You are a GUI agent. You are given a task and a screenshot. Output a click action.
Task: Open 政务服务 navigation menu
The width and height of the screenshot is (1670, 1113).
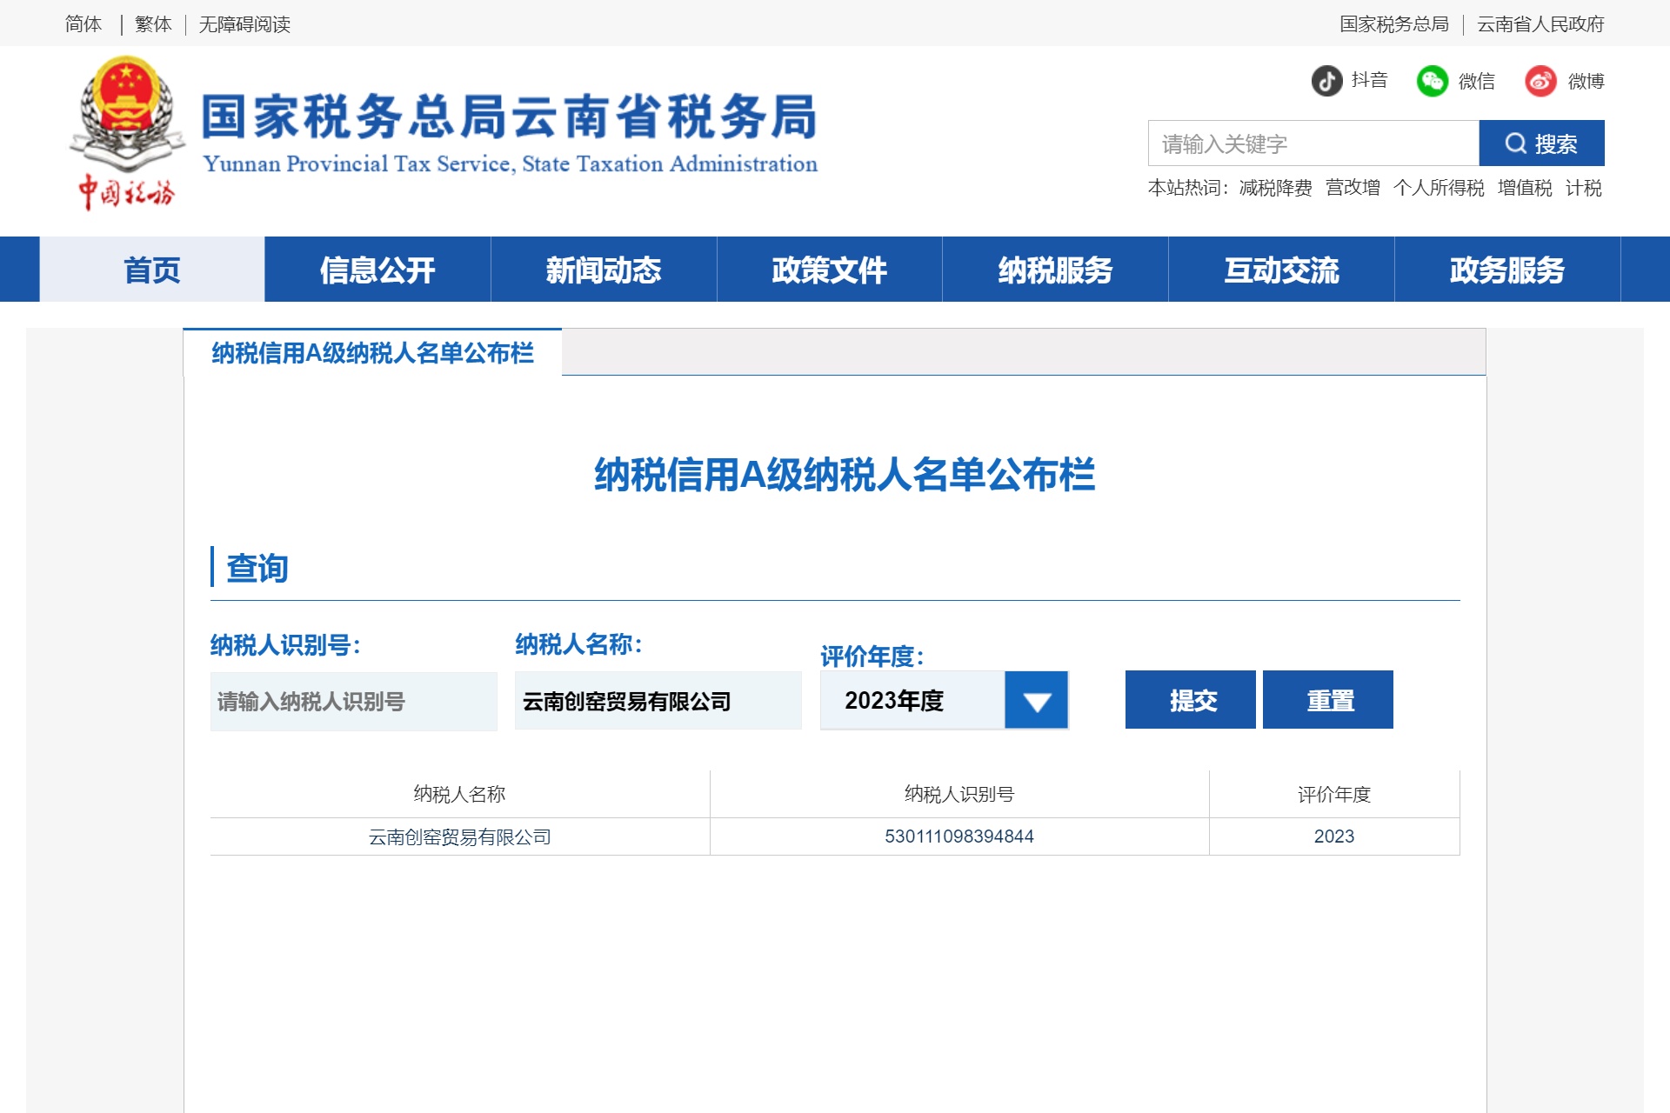tap(1507, 270)
